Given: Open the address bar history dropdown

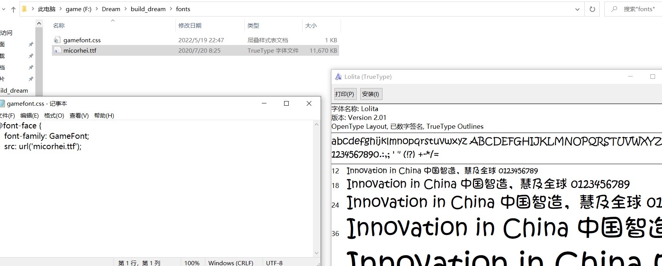Looking at the screenshot, I should click(x=577, y=9).
